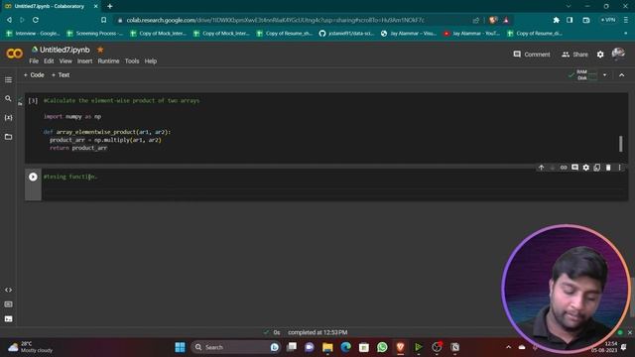Click the browser address bar URL

tap(276, 20)
